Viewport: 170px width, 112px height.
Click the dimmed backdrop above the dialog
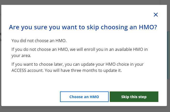coord(78,2)
